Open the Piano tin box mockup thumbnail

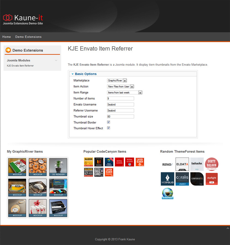click(58, 208)
